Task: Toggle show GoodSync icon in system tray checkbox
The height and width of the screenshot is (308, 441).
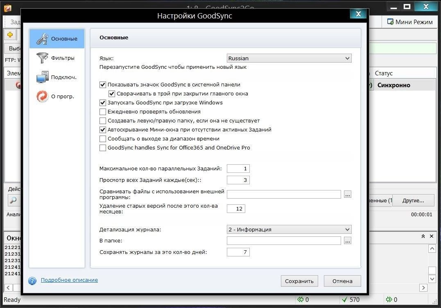Action: 103,85
